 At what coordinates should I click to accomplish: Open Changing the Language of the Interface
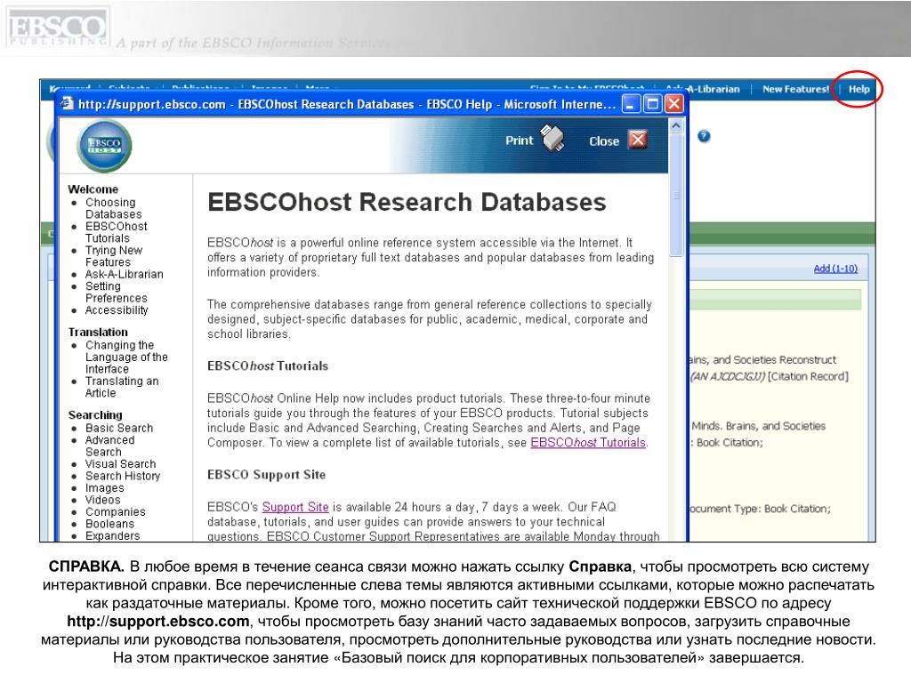126,358
